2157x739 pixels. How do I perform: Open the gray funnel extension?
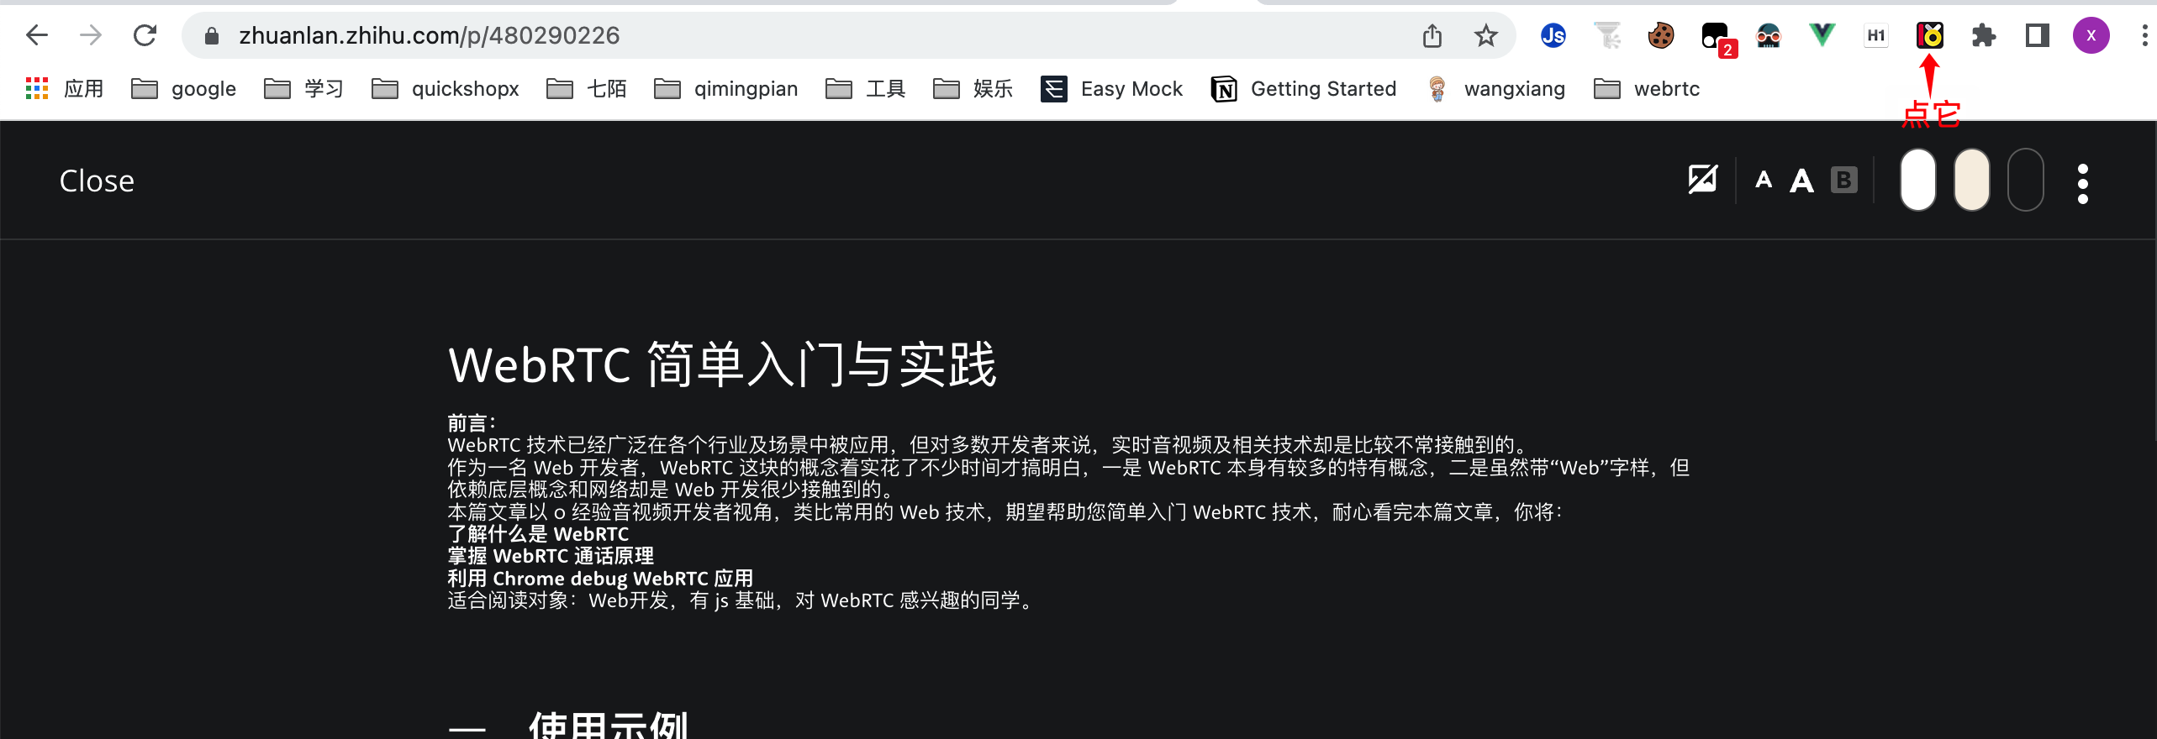1607,35
